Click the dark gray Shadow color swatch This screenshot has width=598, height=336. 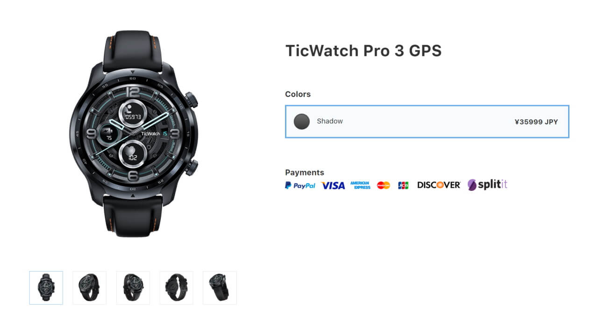[302, 122]
